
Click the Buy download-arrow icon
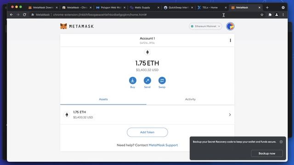click(133, 81)
